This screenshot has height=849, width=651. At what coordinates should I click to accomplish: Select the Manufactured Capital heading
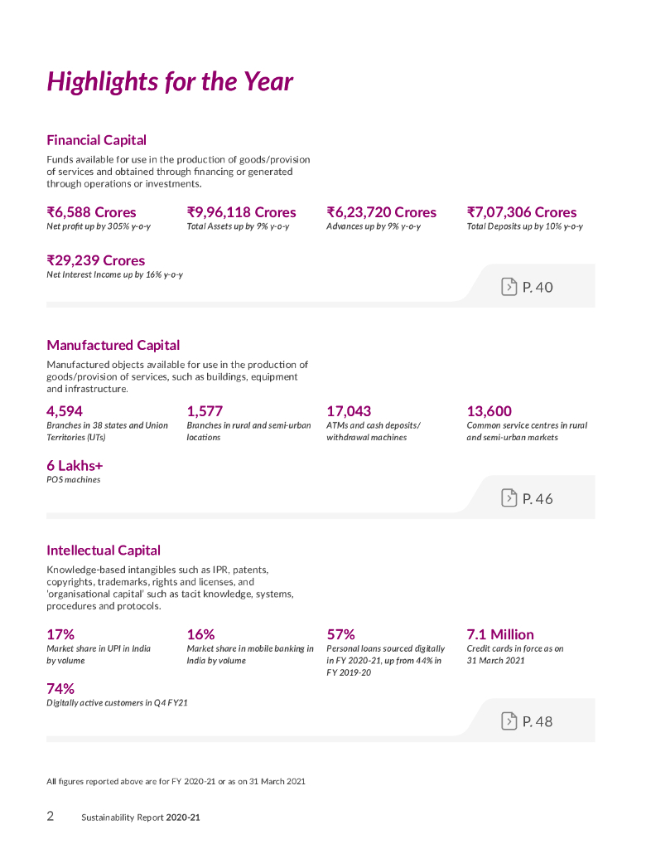click(x=113, y=346)
